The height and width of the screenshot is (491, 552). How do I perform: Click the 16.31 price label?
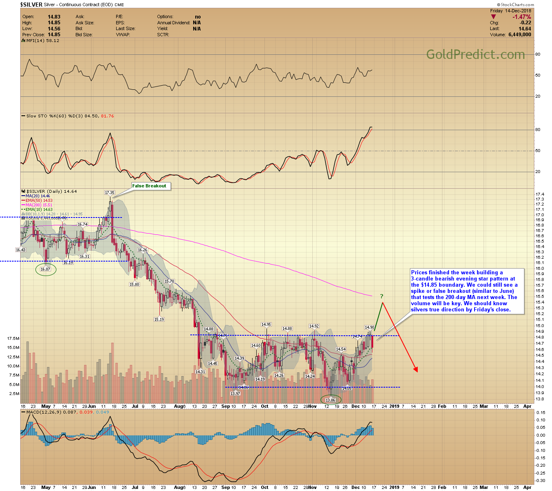pos(84,257)
